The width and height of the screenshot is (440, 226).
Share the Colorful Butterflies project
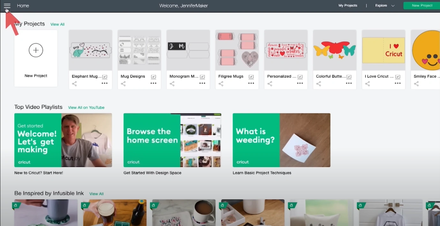[x=319, y=84]
